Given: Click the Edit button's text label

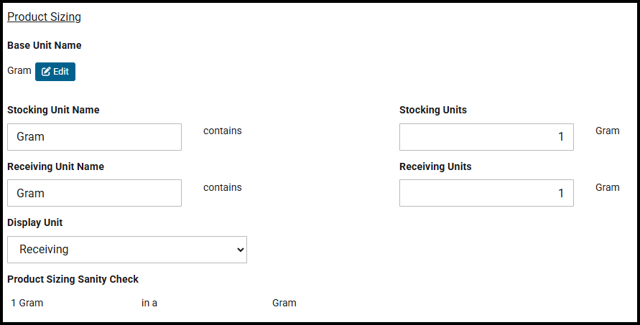Looking at the screenshot, I should tap(61, 72).
